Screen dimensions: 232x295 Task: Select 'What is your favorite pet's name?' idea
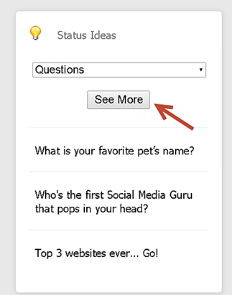pyautogui.click(x=114, y=151)
